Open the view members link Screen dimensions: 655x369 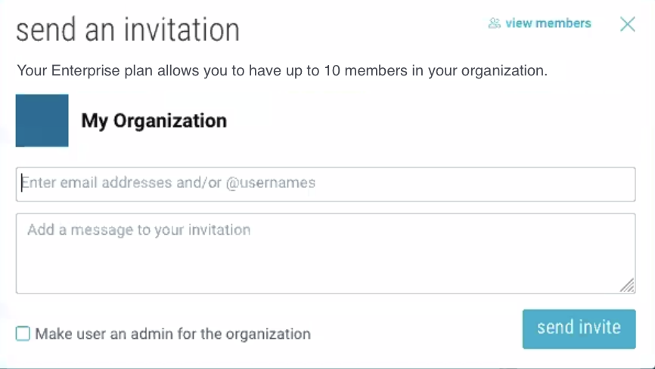coord(540,23)
